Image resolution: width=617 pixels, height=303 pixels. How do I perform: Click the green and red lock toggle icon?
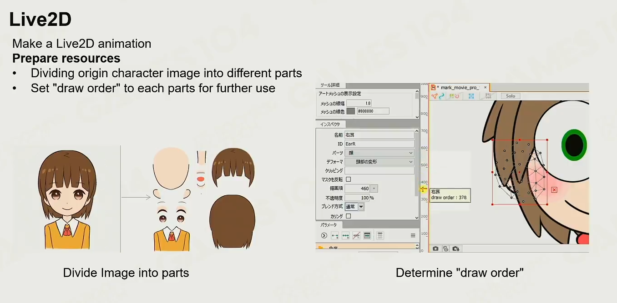coord(455,96)
